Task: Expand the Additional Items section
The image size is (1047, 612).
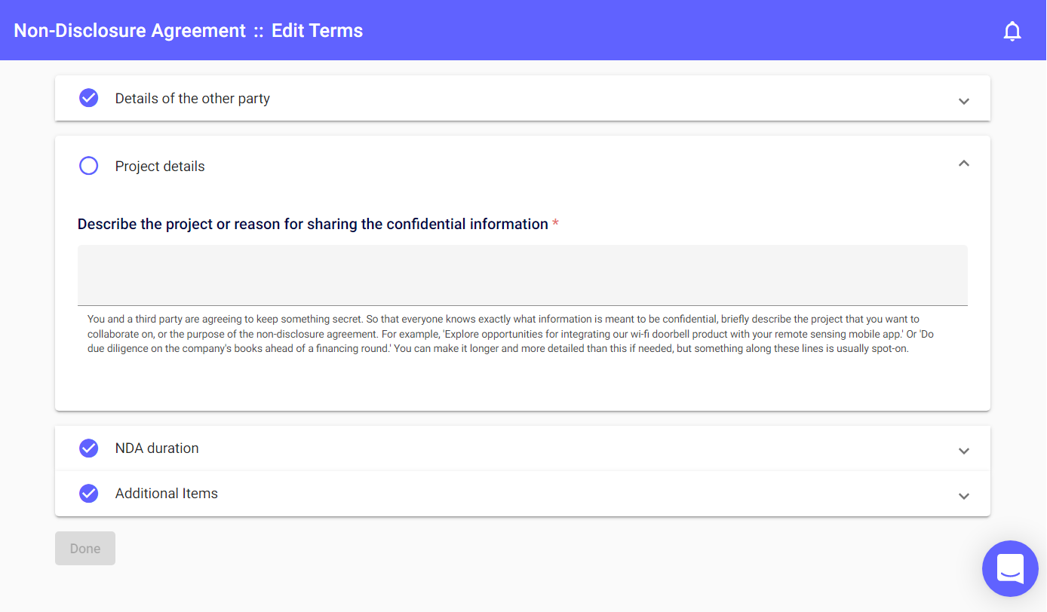Action: point(963,495)
